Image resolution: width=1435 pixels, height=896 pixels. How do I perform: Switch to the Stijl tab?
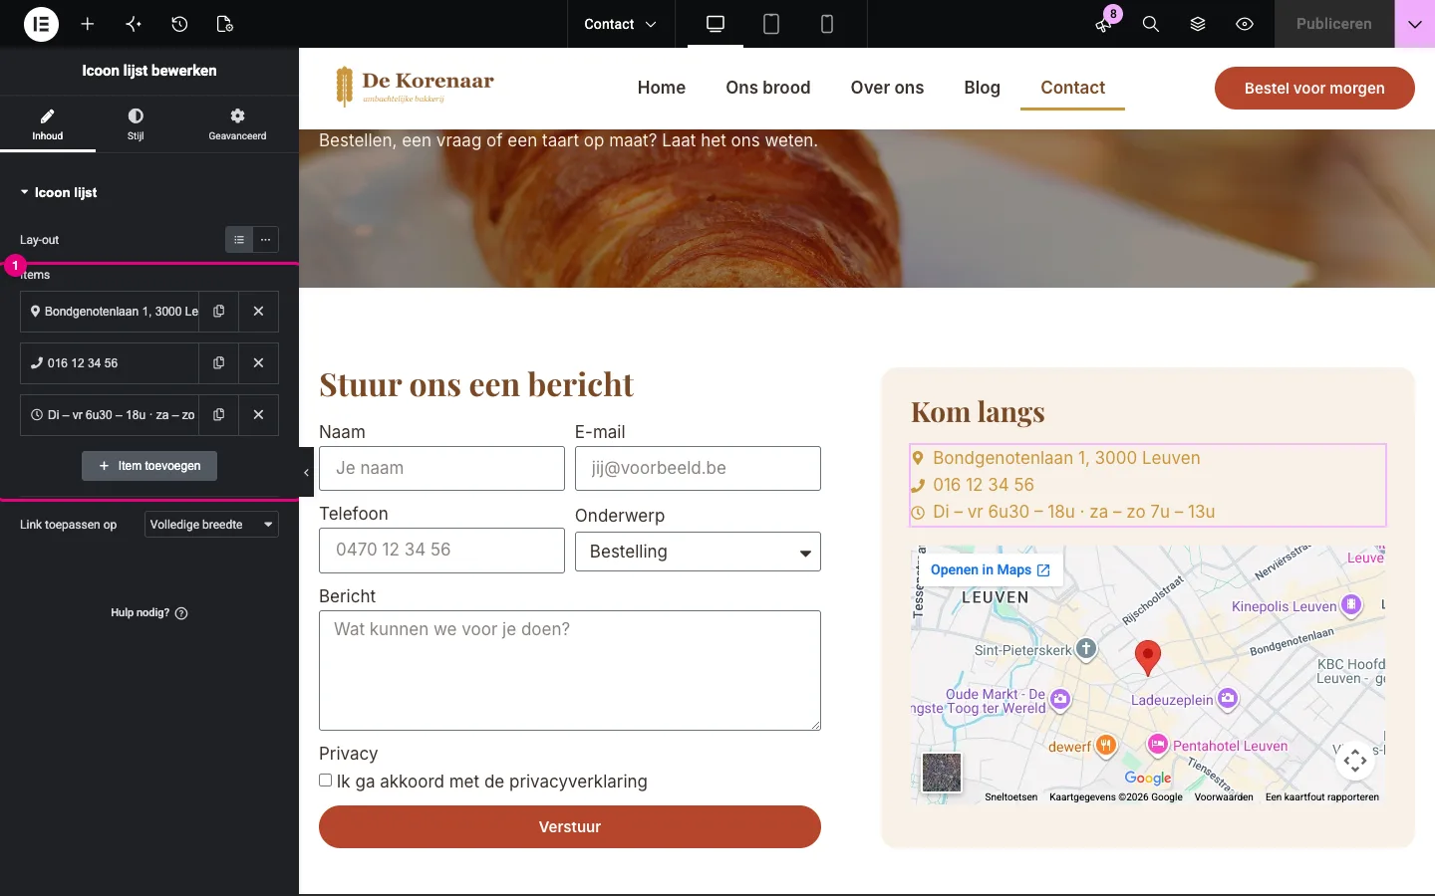tap(136, 124)
